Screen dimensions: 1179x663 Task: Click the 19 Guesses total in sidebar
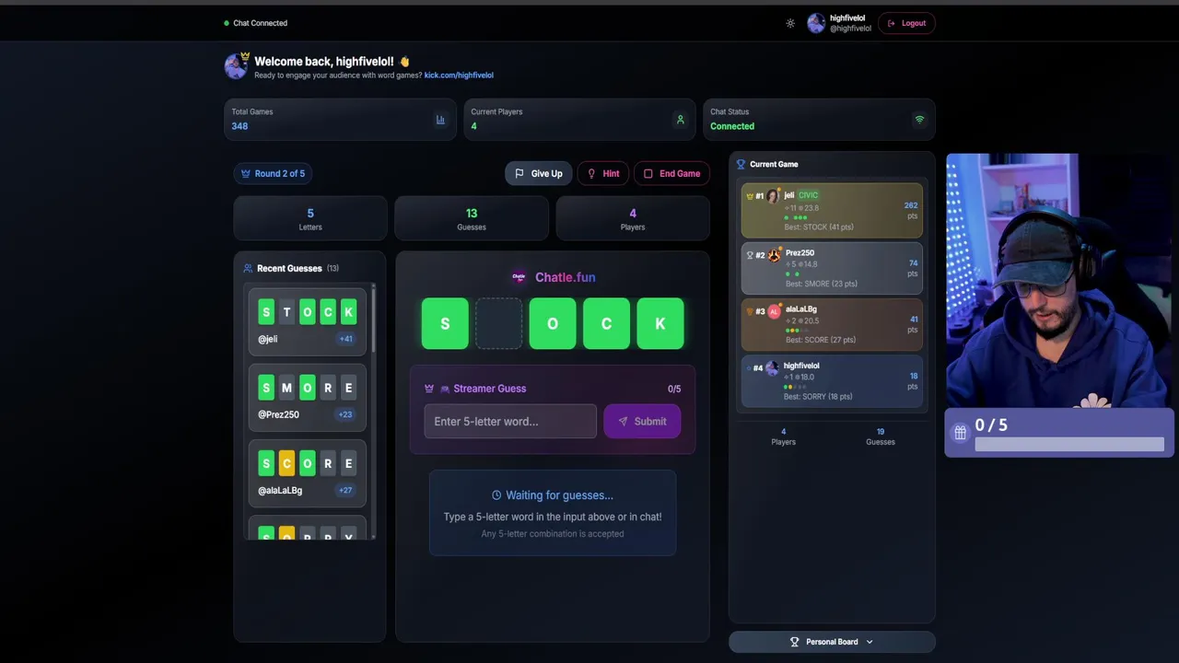click(881, 436)
